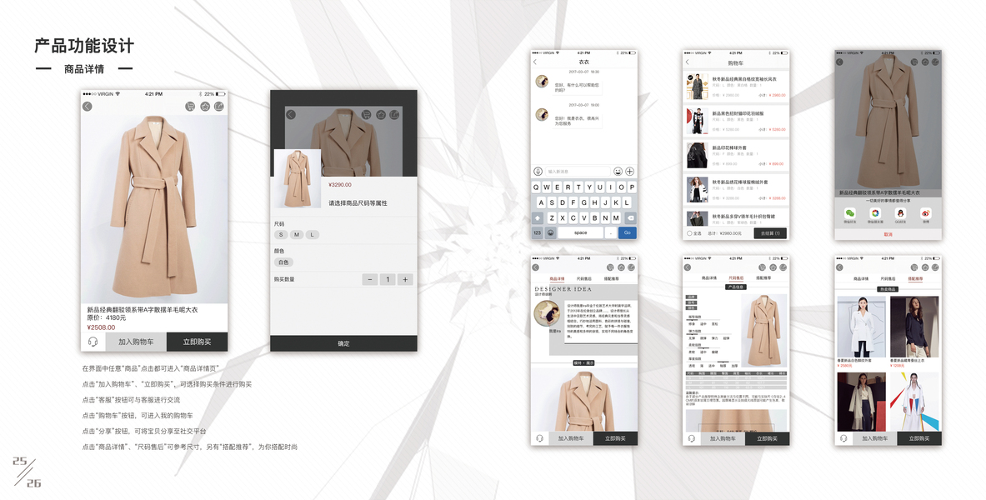Tap share icon on size info screen
The height and width of the screenshot is (500, 986).
[783, 267]
